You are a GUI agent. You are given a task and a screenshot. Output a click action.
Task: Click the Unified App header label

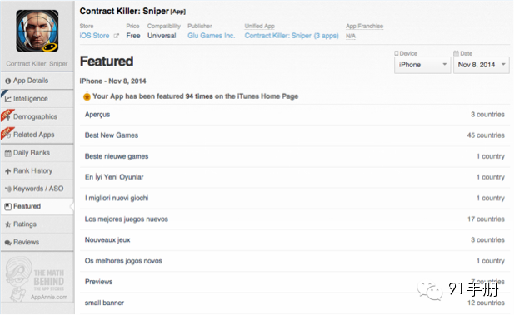point(259,26)
